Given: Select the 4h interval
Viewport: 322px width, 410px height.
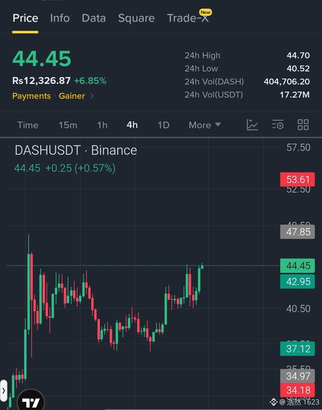Looking at the screenshot, I should [132, 125].
